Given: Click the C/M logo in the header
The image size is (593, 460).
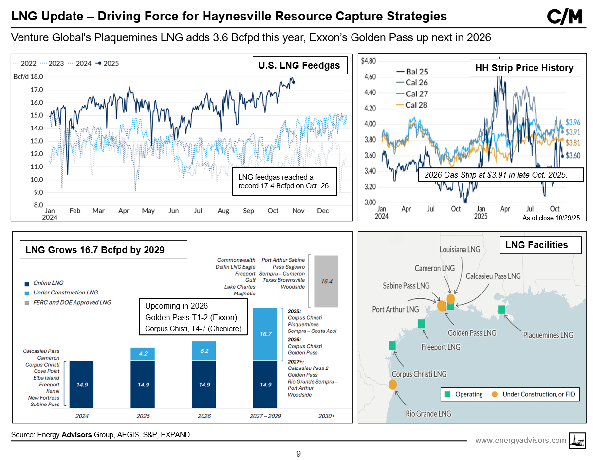Looking at the screenshot, I should point(564,17).
